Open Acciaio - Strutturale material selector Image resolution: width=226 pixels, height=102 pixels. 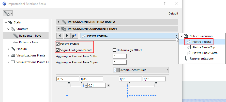pos(141,70)
